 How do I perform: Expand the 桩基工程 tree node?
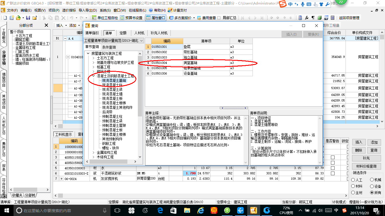pos(94,67)
